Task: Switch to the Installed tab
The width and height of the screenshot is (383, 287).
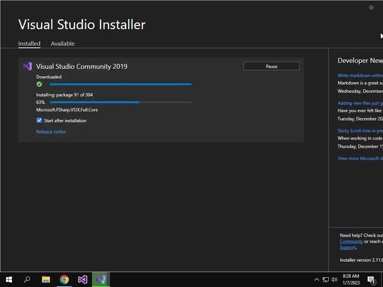Action: pos(29,43)
